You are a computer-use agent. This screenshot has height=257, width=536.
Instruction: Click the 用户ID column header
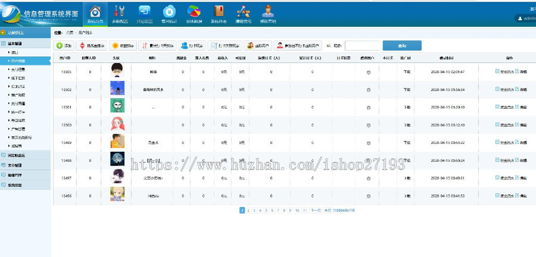tap(64, 58)
